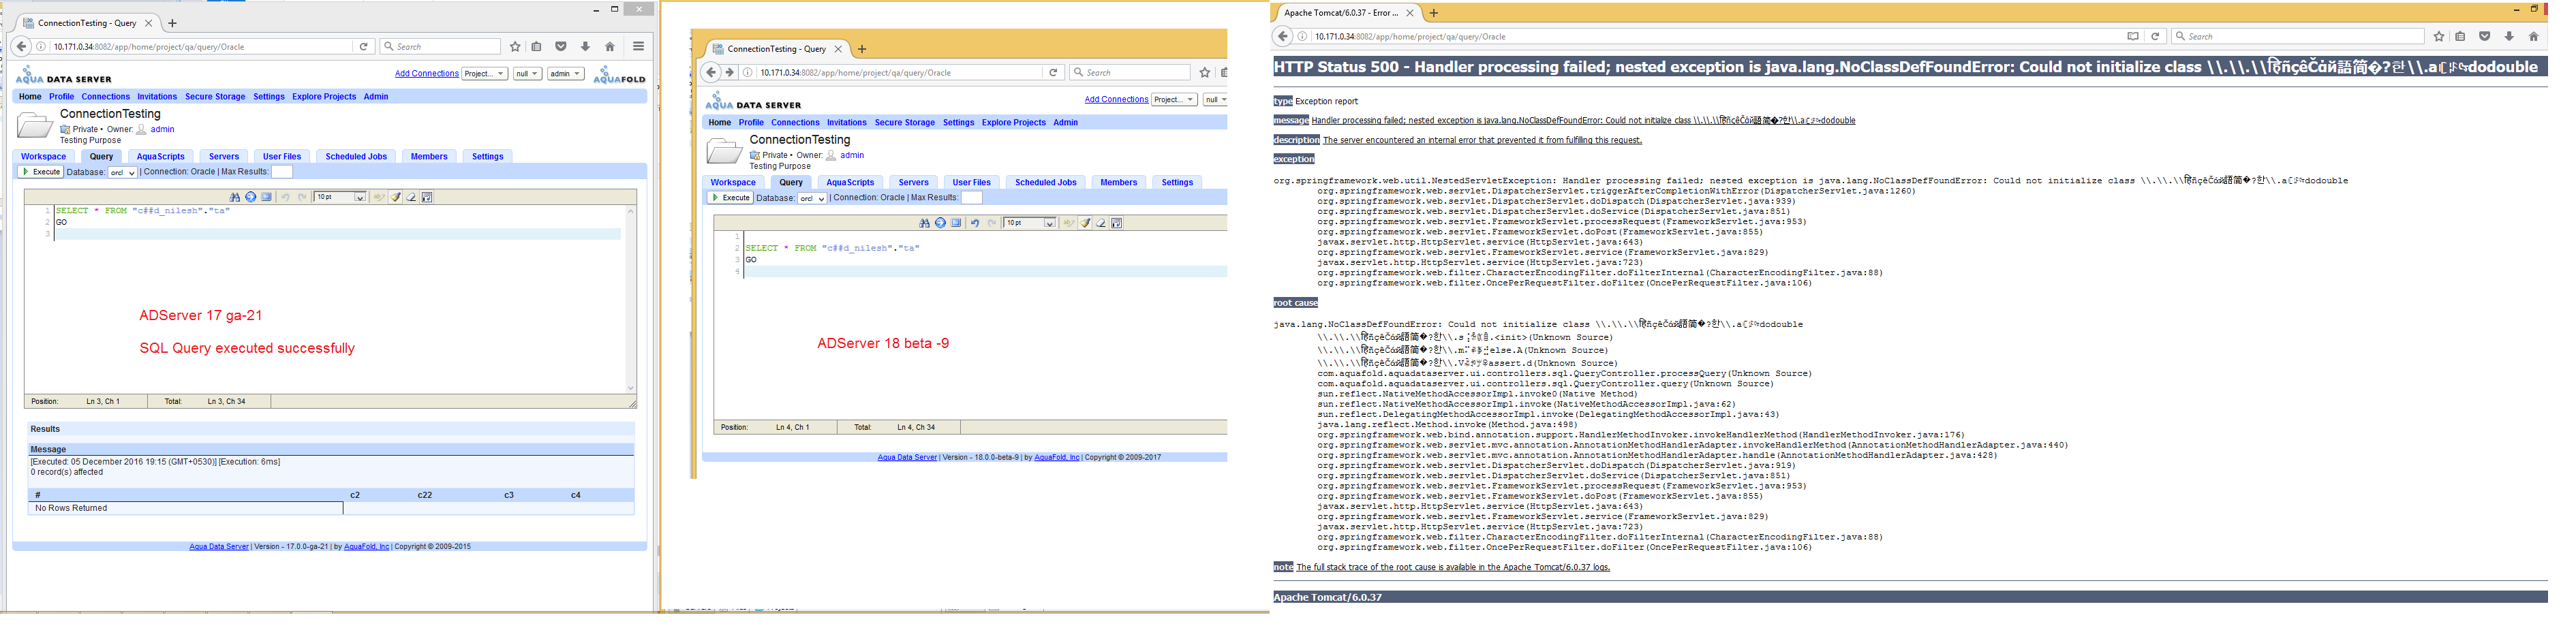The height and width of the screenshot is (643, 2576).
Task: Open 10 pt font size dropdown in 18 beta editor
Action: point(1030,223)
